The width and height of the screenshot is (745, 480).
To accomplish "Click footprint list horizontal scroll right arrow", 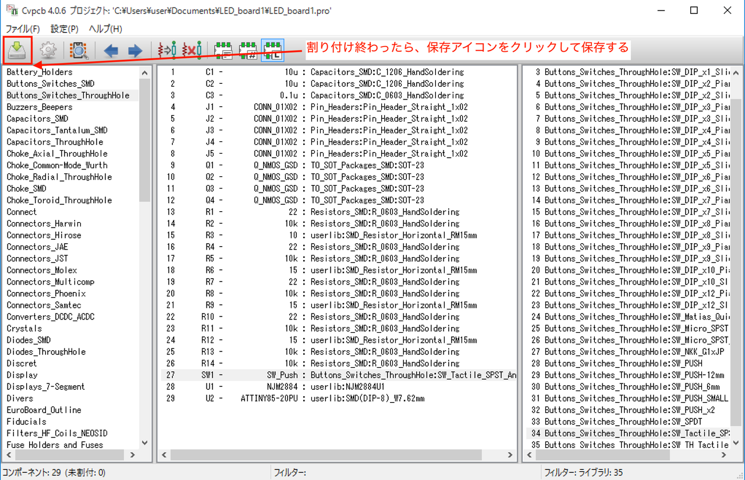I will coord(725,455).
